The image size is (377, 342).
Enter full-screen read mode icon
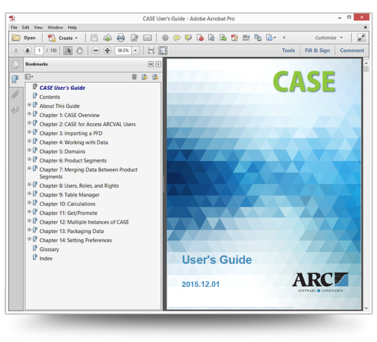(x=361, y=38)
